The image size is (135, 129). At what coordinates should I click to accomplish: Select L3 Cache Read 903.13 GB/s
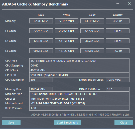point(41,51)
